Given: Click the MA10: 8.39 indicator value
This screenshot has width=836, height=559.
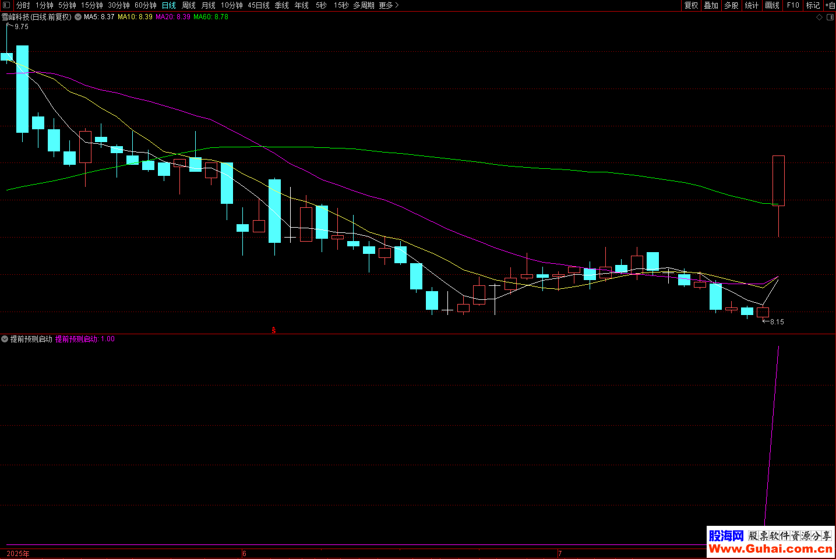Looking at the screenshot, I should [x=135, y=17].
